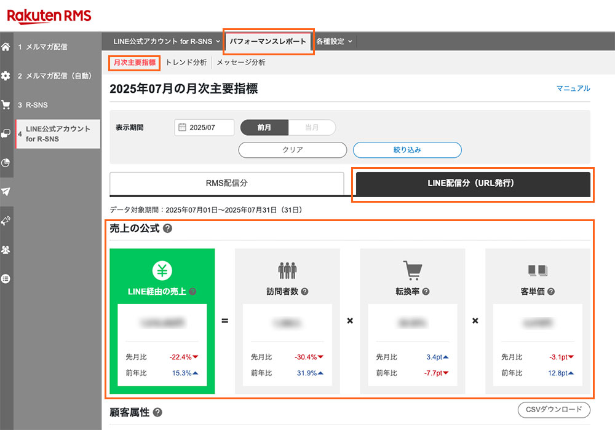Click the クリア button
The height and width of the screenshot is (430, 615).
tap(293, 150)
